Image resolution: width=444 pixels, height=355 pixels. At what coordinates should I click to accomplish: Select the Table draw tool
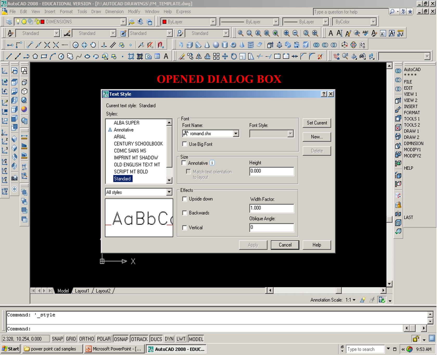(157, 56)
